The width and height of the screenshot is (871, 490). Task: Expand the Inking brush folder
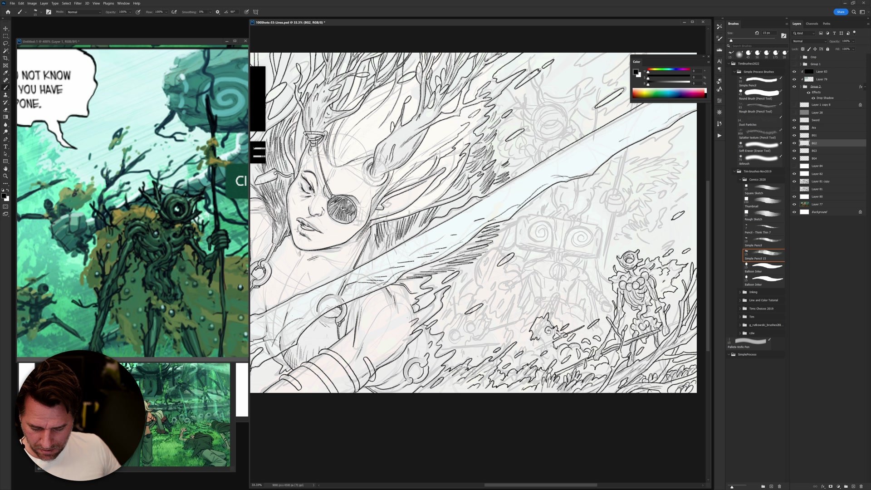(x=740, y=292)
